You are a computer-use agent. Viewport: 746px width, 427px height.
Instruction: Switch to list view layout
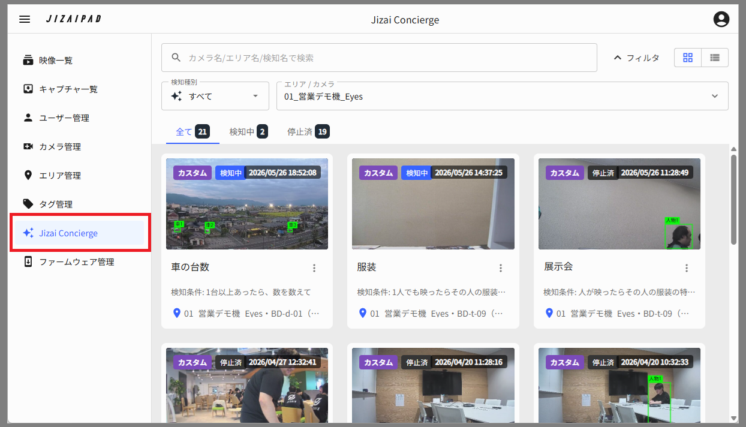click(x=715, y=58)
